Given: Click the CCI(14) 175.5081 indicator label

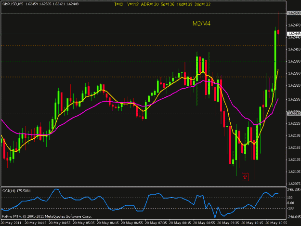Looking at the screenshot, I should click(16, 191).
